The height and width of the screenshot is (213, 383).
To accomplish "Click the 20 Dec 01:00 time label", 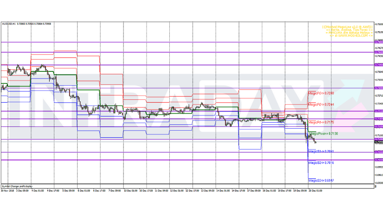I will click(315, 191).
